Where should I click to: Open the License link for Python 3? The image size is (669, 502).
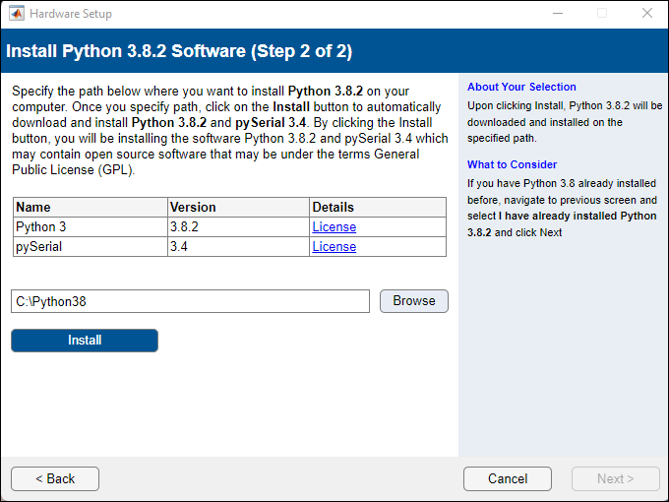(x=334, y=227)
